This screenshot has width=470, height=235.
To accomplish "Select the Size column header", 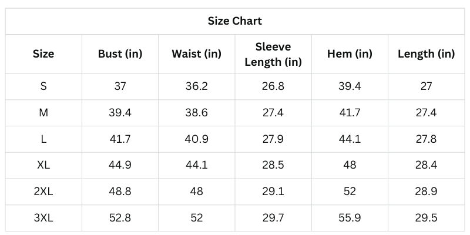I will coord(43,54).
